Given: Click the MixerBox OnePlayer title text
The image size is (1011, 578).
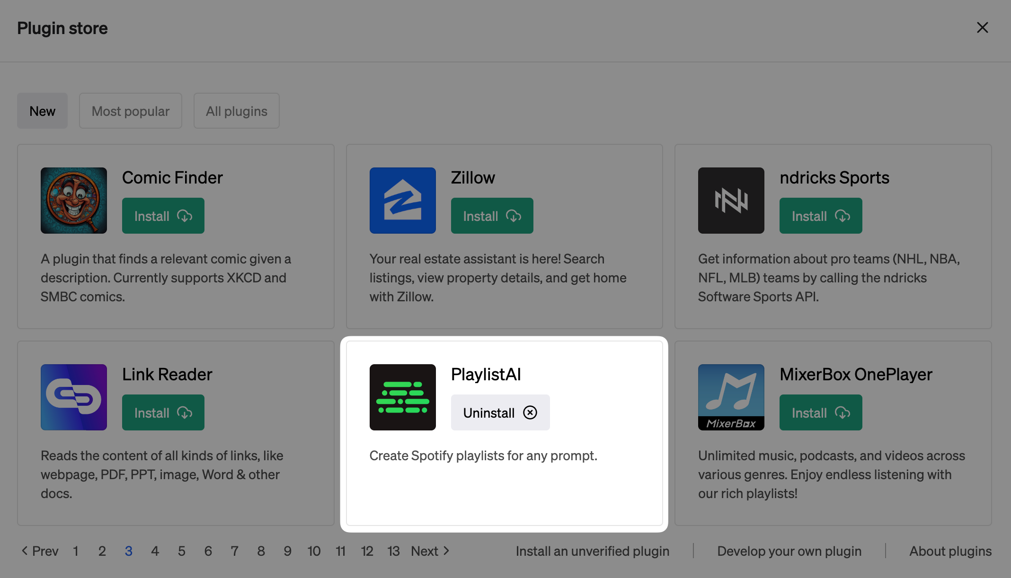Looking at the screenshot, I should pos(856,375).
